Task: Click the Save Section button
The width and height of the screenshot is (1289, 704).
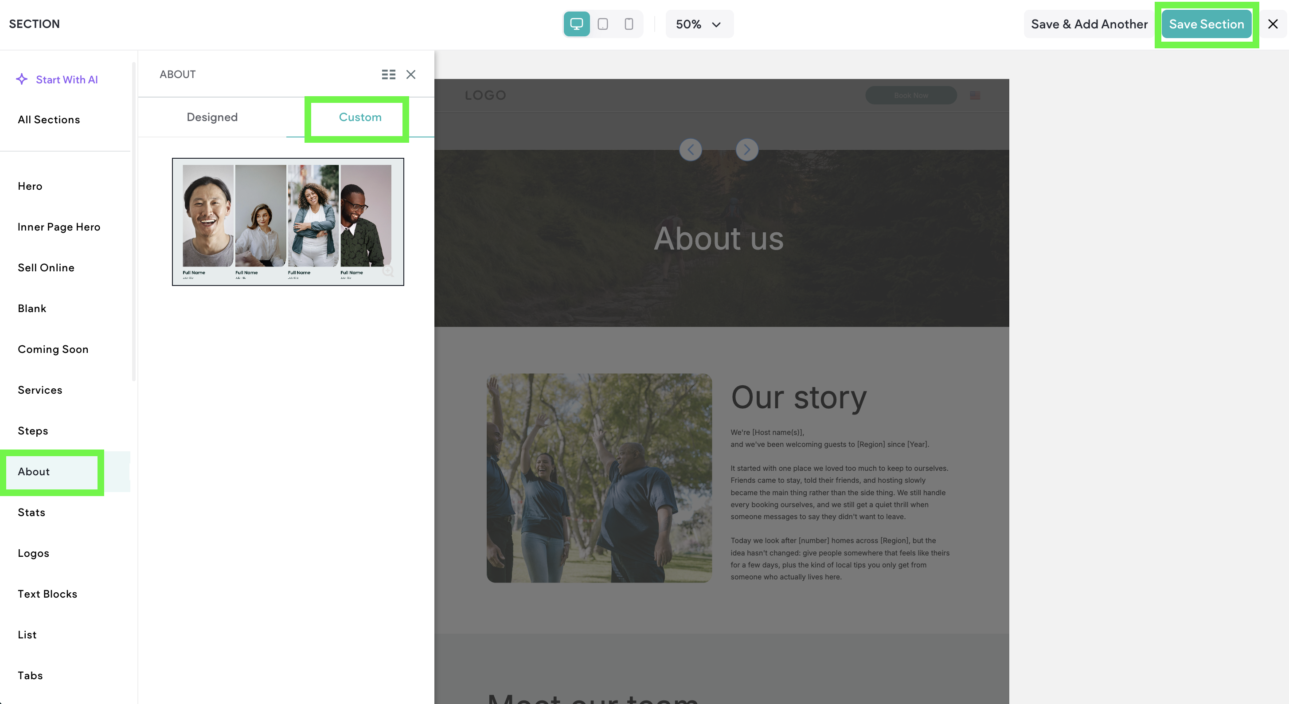Action: [1206, 24]
